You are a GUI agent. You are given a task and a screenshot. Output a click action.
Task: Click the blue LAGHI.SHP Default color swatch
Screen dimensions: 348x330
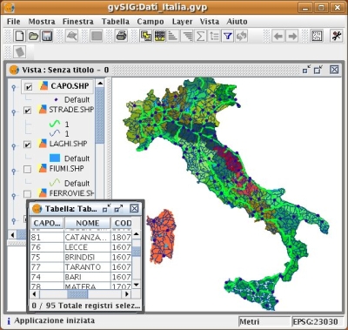pos(55,158)
